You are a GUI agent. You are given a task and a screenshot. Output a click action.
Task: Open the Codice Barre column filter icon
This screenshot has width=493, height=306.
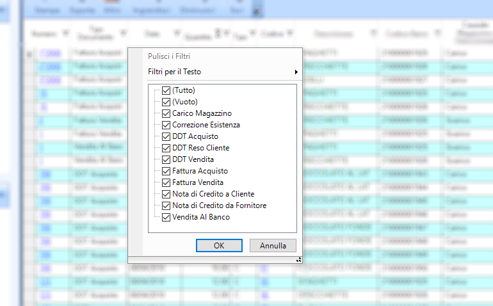[438, 33]
